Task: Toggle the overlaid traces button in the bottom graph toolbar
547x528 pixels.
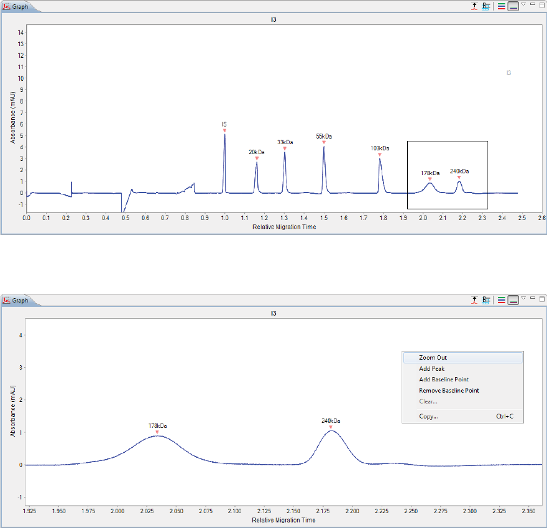Action: coord(513,300)
